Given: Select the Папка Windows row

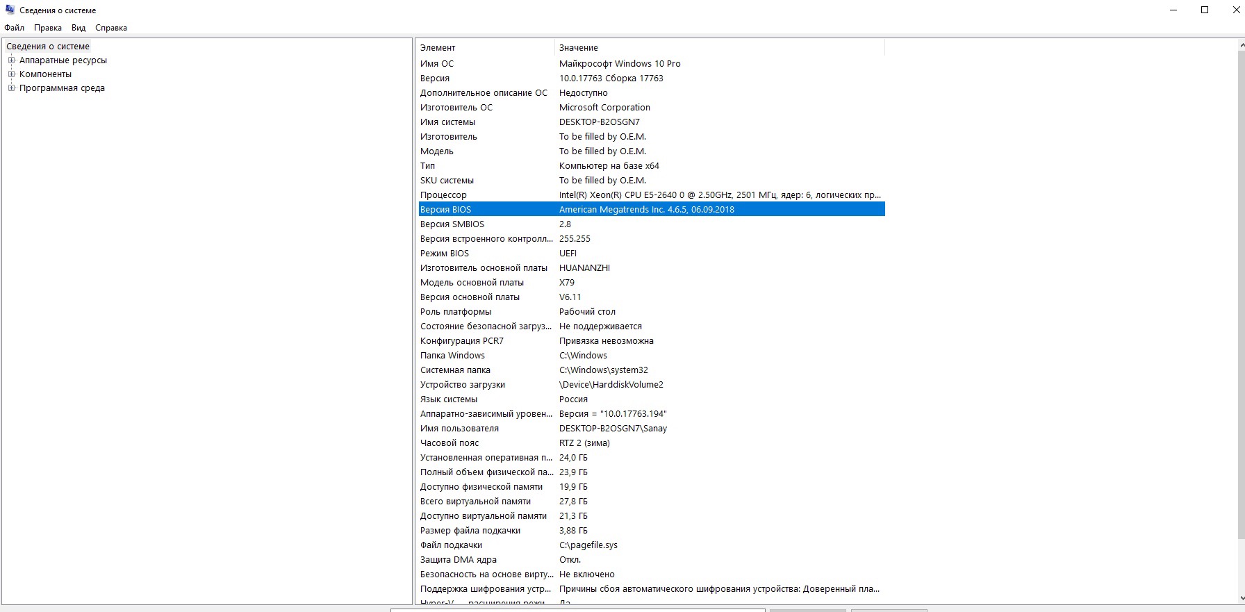Looking at the screenshot, I should point(650,356).
